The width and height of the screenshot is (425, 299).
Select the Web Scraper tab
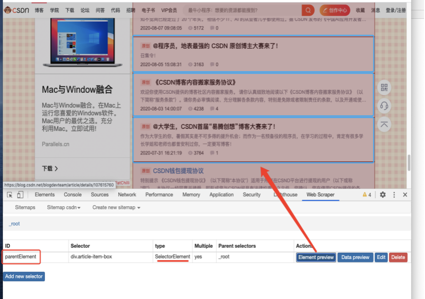320,194
